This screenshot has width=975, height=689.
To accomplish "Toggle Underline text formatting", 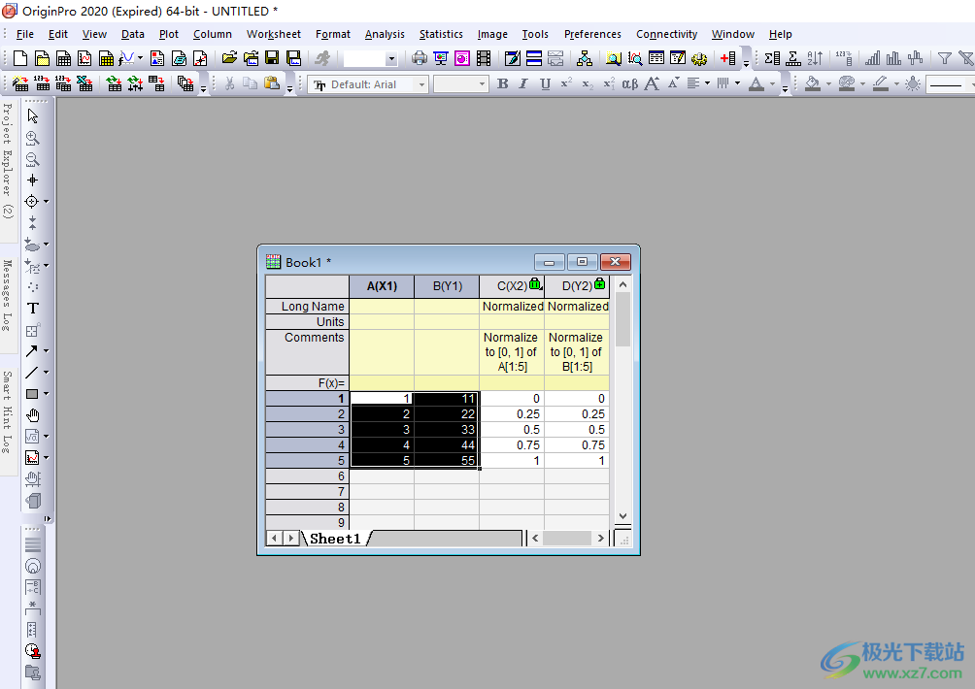I will pos(545,84).
